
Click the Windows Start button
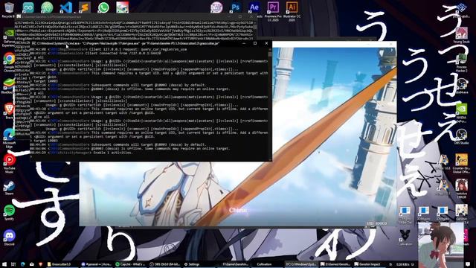4,264
